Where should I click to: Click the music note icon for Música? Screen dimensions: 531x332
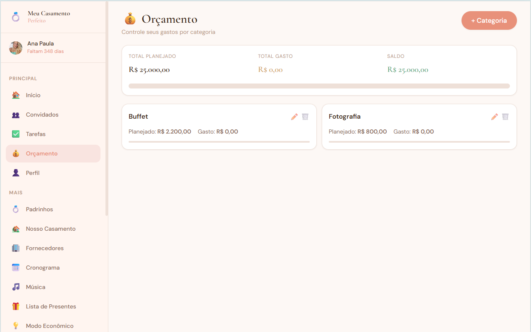tap(16, 287)
